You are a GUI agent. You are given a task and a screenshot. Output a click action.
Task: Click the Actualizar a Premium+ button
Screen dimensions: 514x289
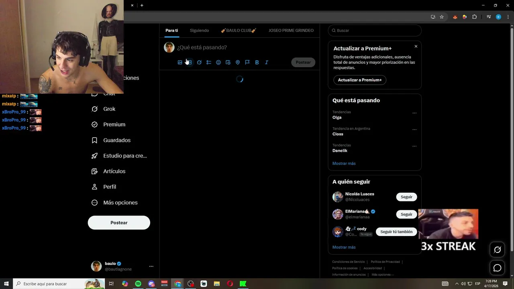click(360, 80)
